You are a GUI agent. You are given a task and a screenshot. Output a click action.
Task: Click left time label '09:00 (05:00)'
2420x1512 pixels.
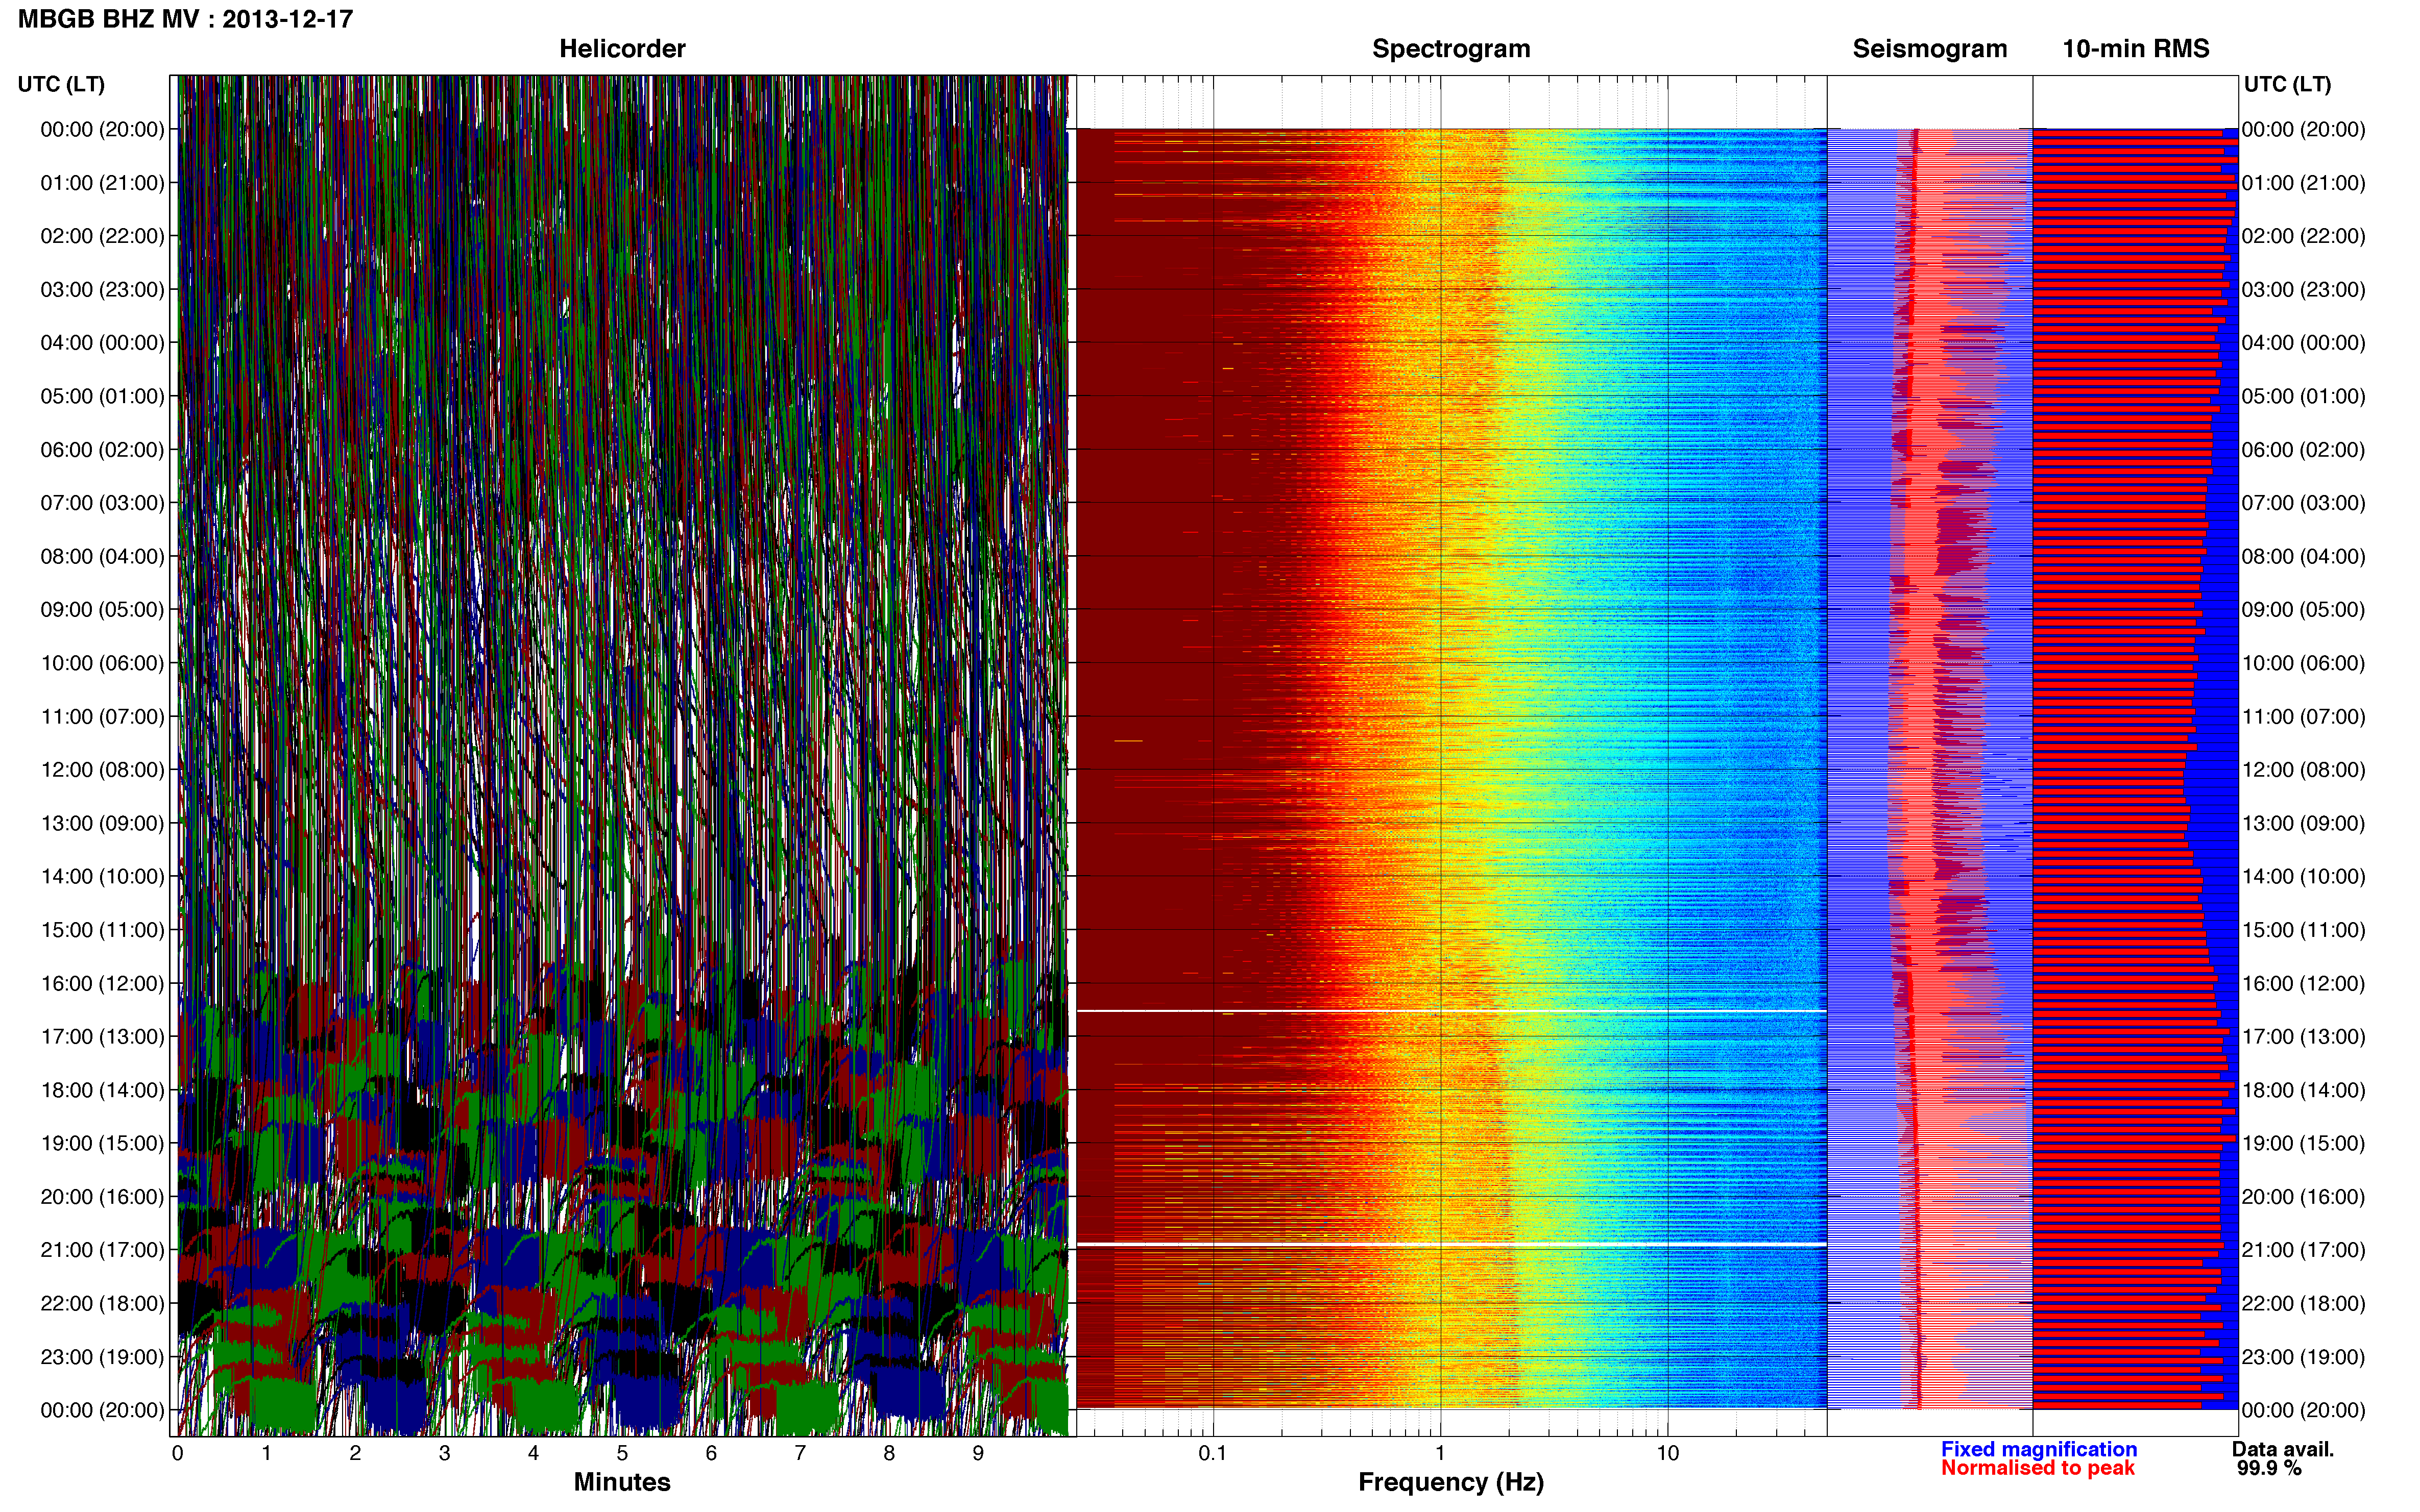click(102, 610)
